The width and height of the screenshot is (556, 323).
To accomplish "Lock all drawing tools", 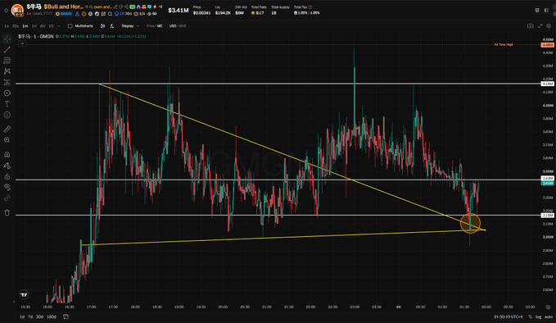I will pyautogui.click(x=7, y=176).
